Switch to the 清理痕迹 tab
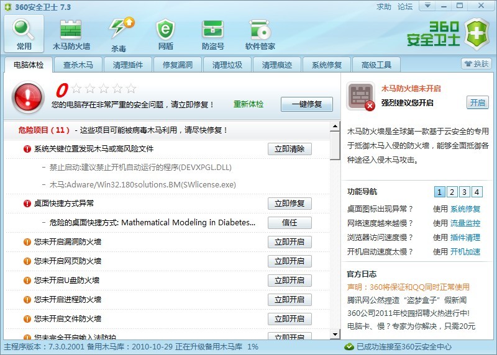The width and height of the screenshot is (497, 355). pos(276,65)
